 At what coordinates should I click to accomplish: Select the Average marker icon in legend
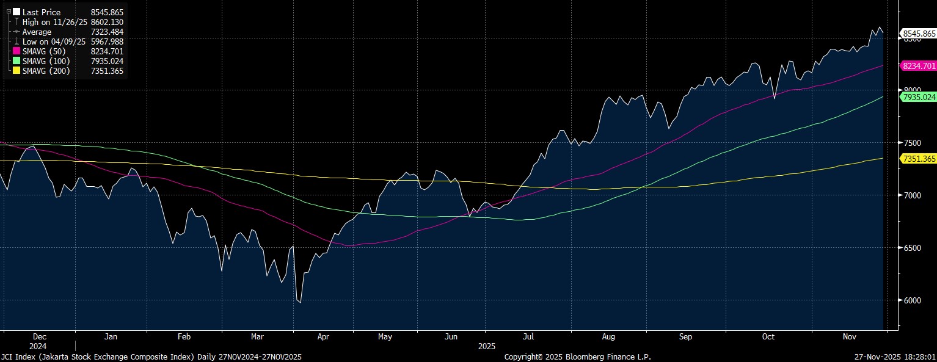(16, 32)
